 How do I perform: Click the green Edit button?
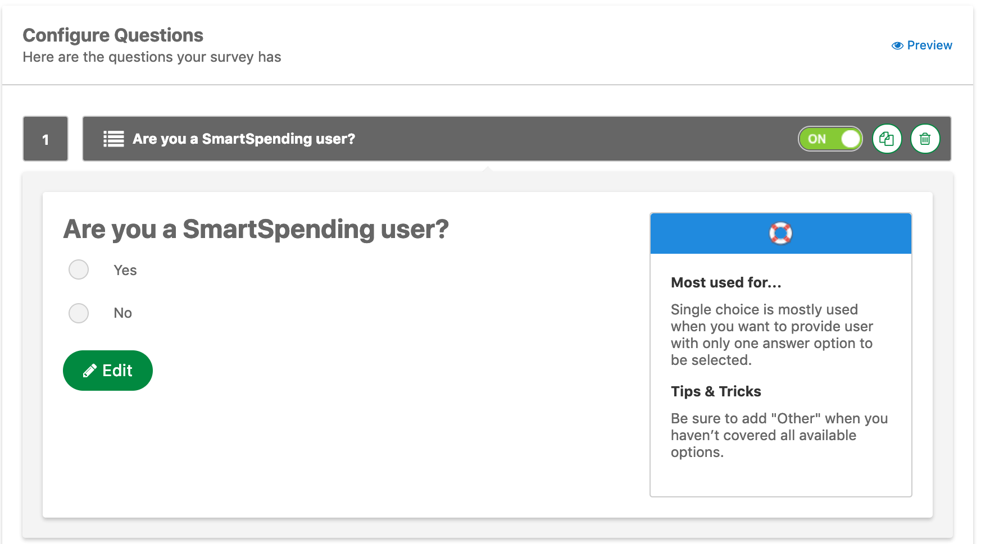(x=108, y=371)
